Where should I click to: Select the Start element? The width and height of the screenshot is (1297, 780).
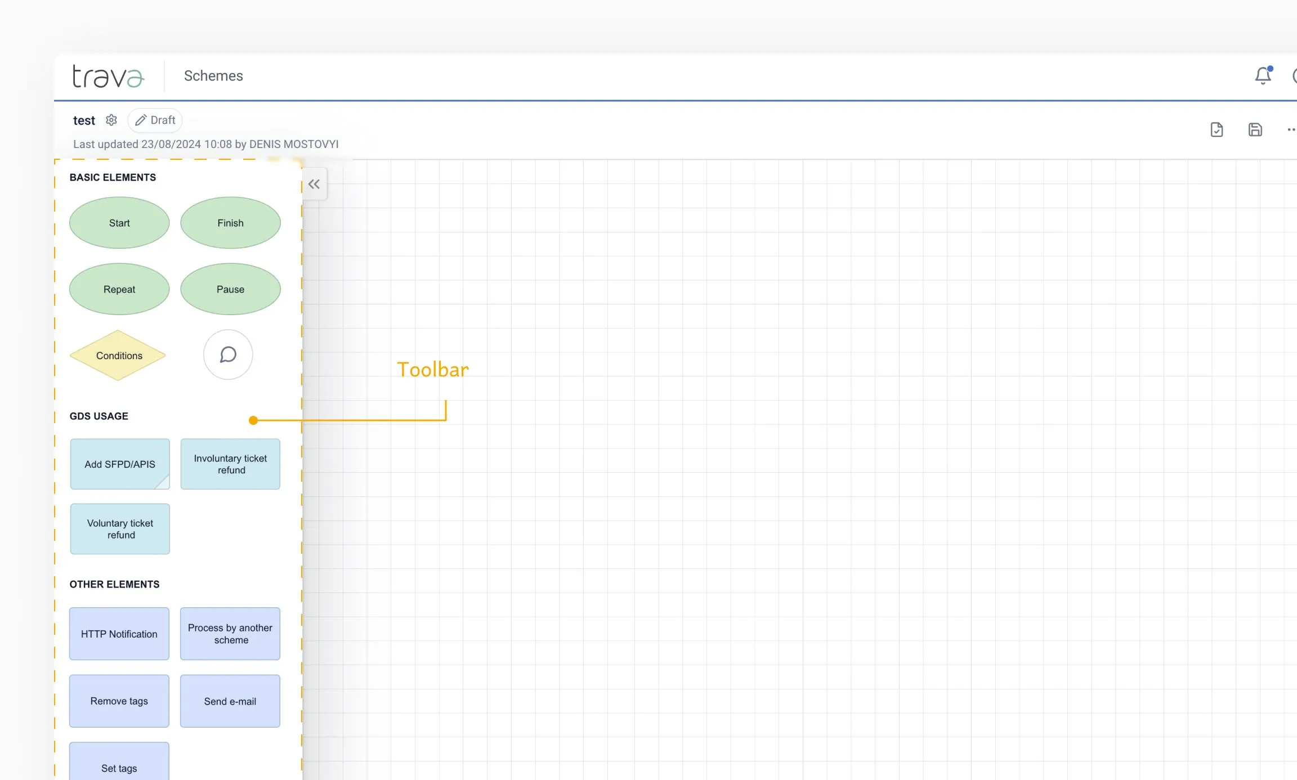(x=119, y=223)
